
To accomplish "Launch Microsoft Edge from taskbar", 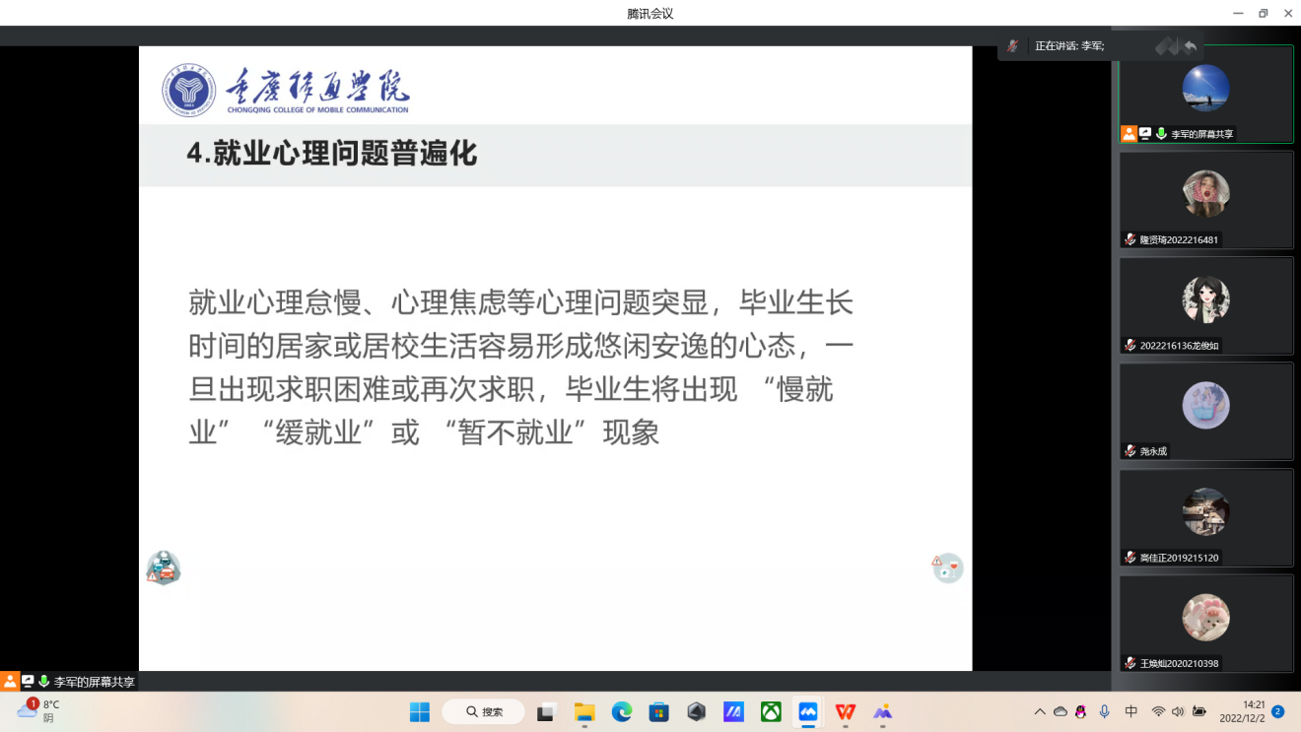I will click(622, 711).
